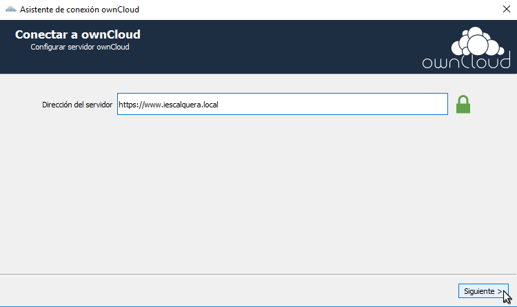Focus the Dirección del servidor input field
517x307 pixels.
coord(283,104)
